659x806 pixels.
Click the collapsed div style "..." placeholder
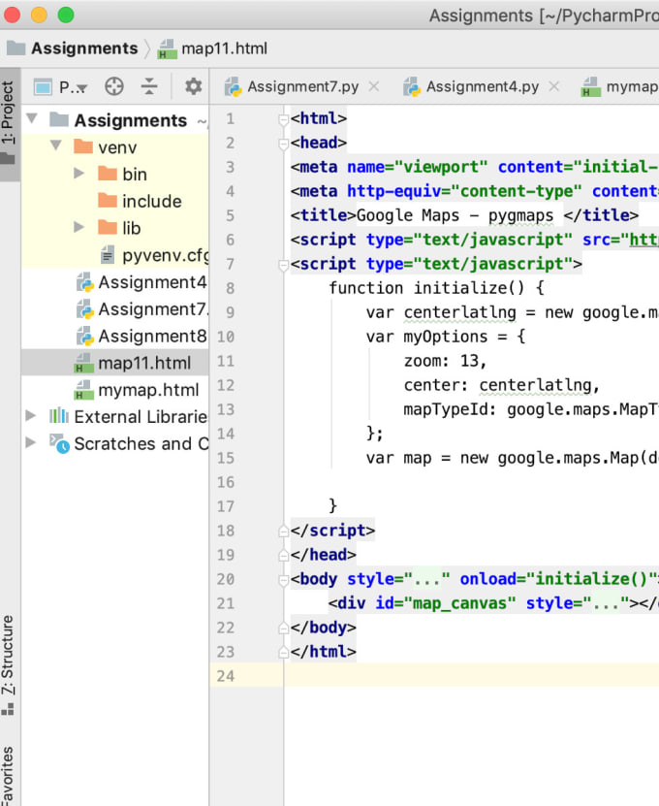coord(607,603)
